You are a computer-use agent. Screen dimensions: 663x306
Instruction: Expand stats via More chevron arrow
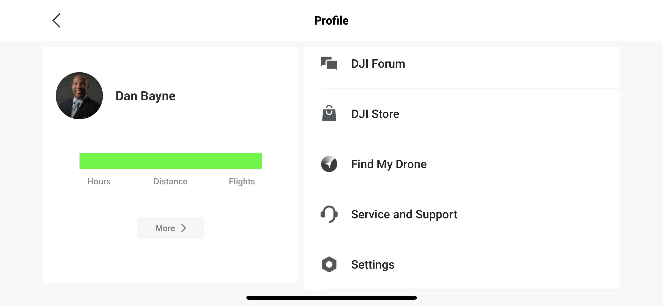click(x=184, y=228)
